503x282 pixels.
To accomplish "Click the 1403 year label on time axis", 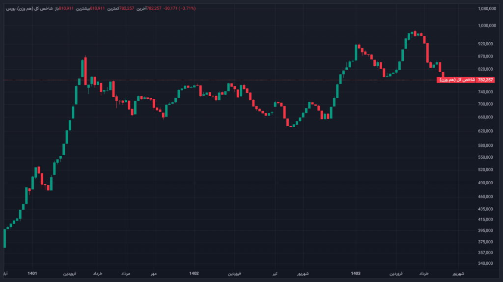I will point(356,273).
